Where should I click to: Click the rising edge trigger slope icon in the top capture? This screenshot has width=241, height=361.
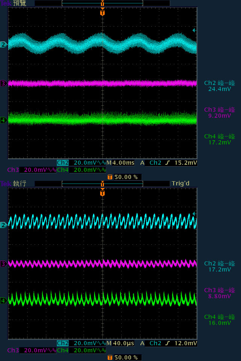168,163
